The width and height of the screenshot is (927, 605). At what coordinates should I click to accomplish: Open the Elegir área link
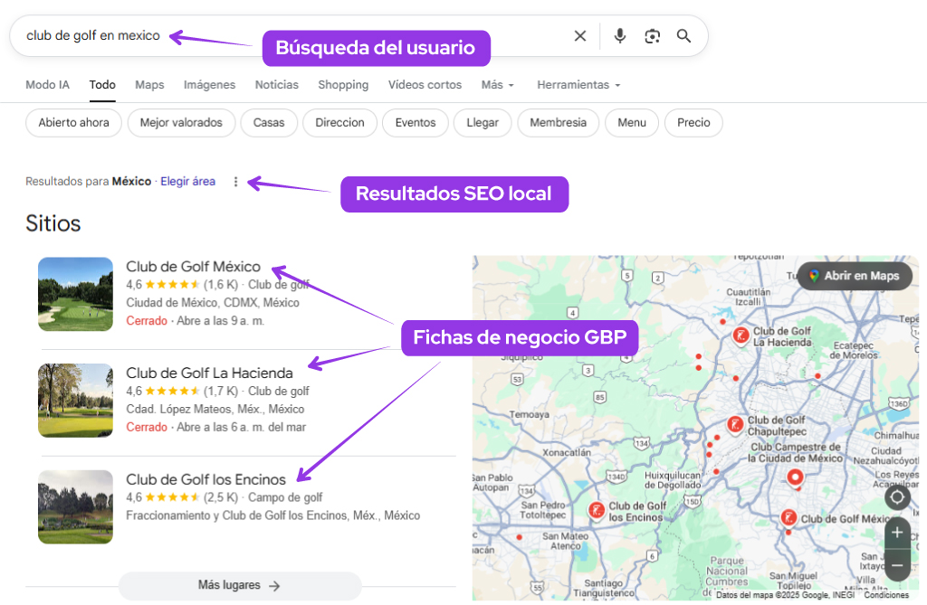187,181
